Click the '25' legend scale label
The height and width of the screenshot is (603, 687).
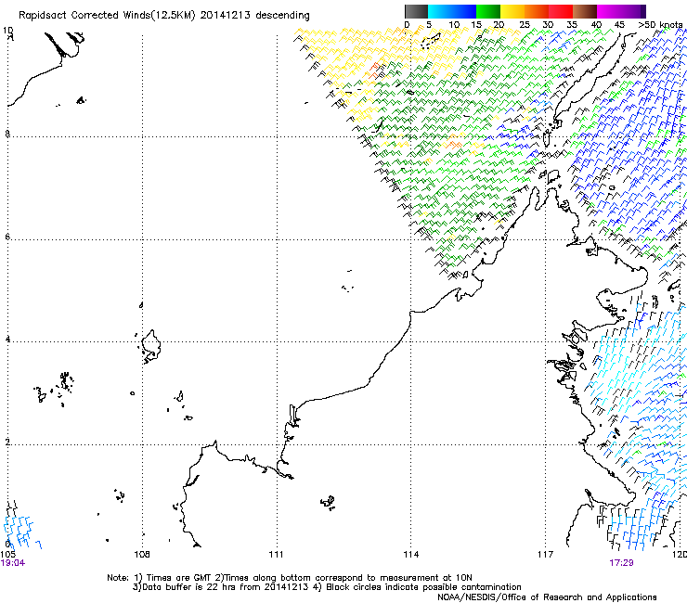[x=525, y=24]
